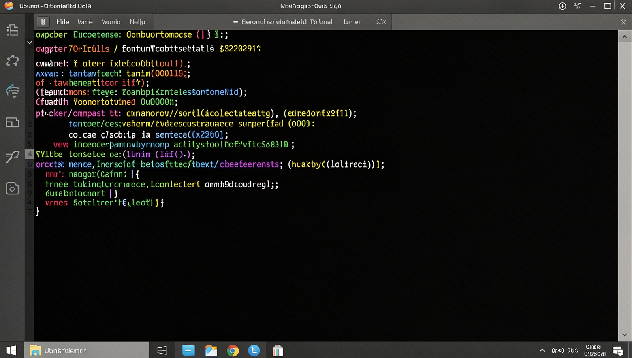Click the app logo in title bar

click(x=9, y=6)
